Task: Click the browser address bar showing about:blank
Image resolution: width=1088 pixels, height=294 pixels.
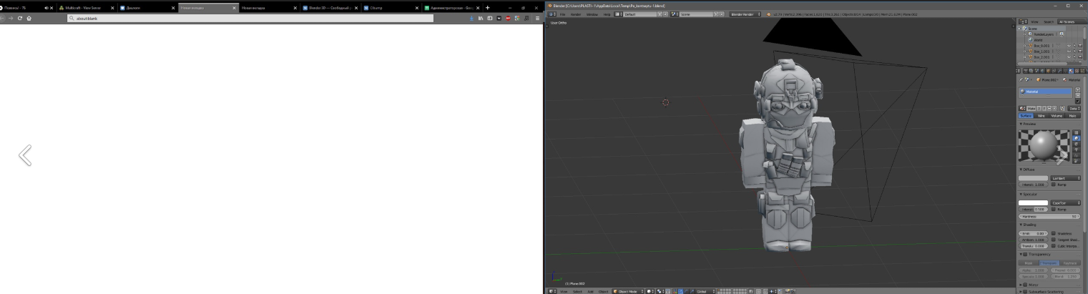Action: [250, 18]
